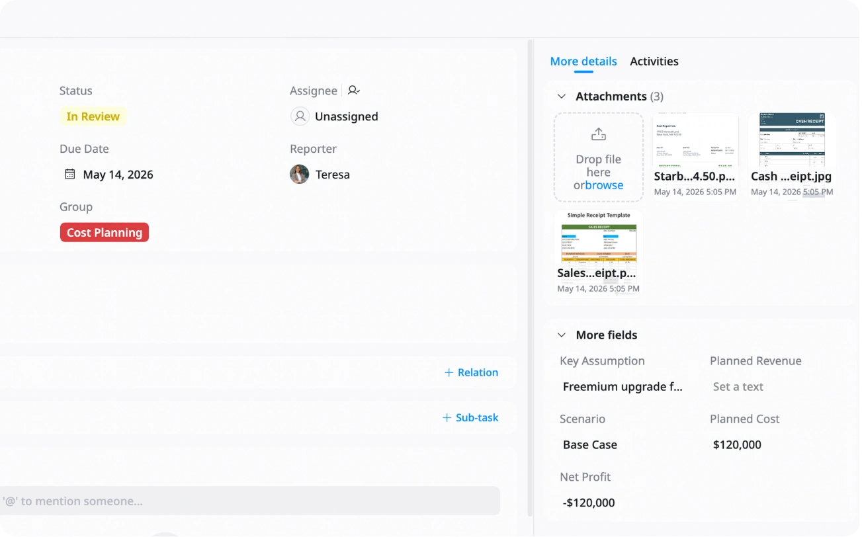The image size is (862, 537).
Task: Click the Planned Revenue 'Set a text' field
Action: 738,387
